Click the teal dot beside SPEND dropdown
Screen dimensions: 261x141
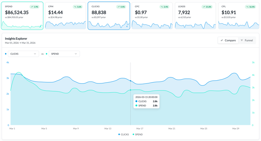point(46,54)
